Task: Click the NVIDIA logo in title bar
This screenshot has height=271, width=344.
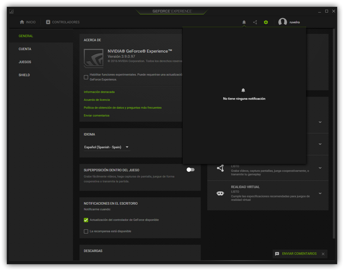Action: (x=11, y=11)
